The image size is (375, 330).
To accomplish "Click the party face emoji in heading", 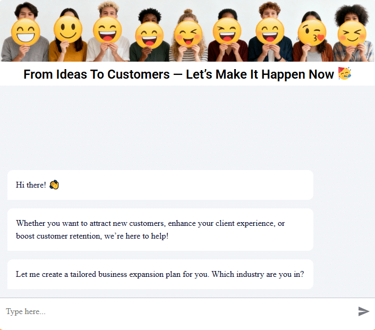I will point(344,74).
